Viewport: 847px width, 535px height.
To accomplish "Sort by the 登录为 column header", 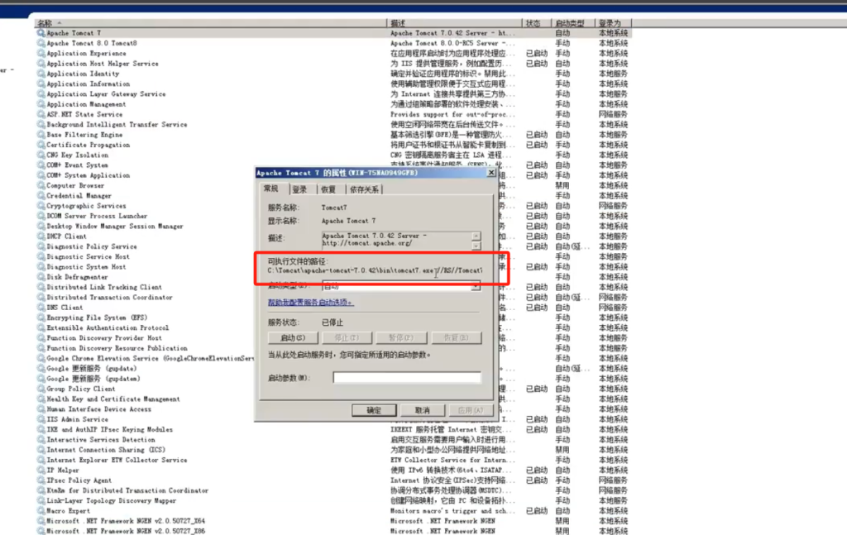I will [x=613, y=23].
